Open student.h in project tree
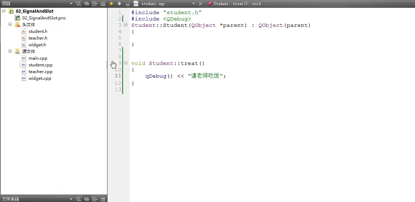The image size is (415, 202). click(x=38, y=31)
